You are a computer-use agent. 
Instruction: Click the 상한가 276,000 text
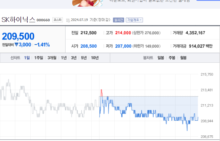pos(146,33)
